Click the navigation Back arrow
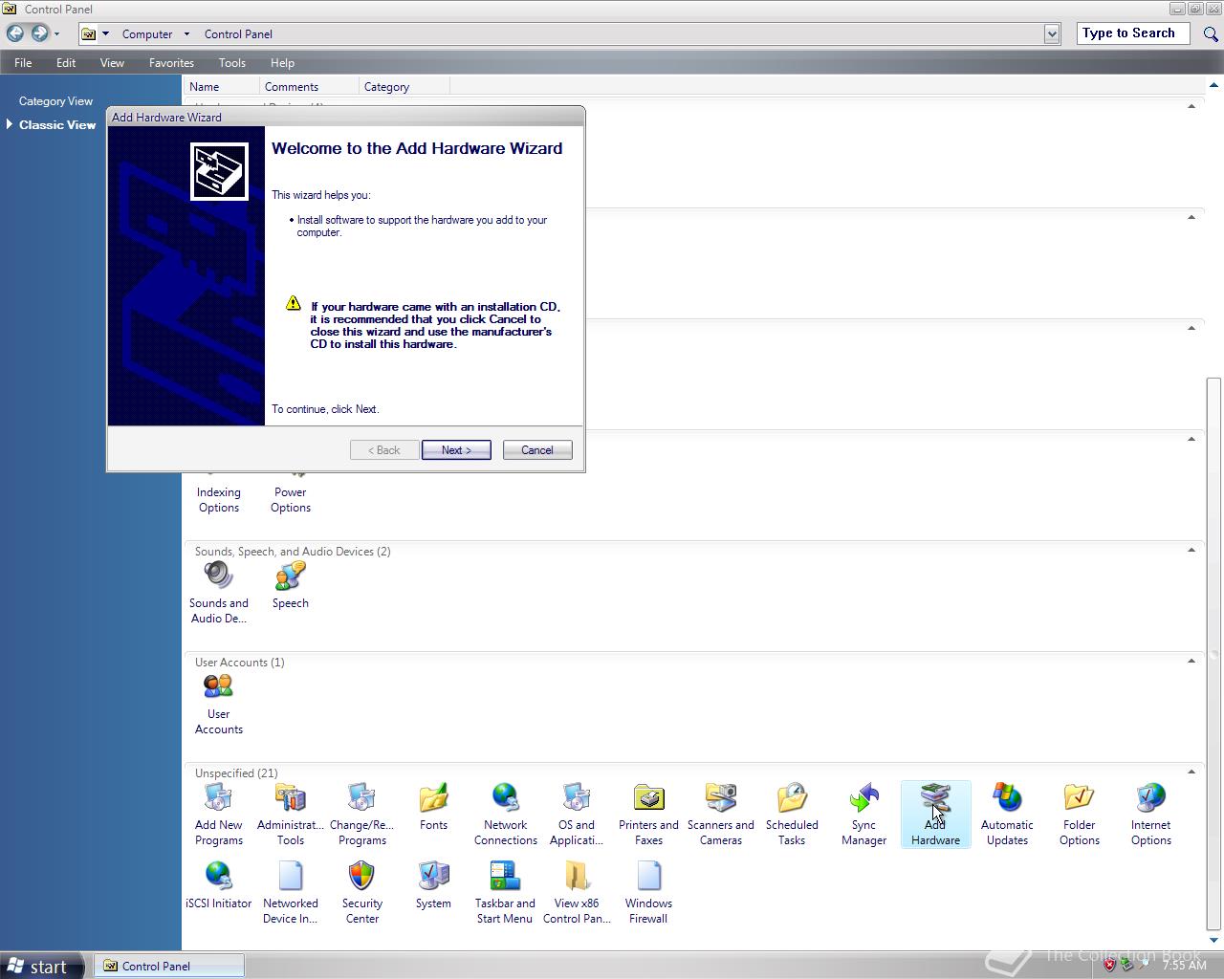 point(15,33)
